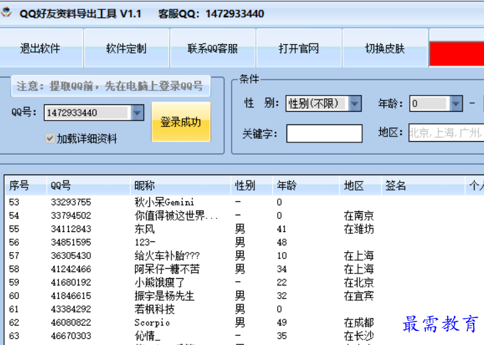This screenshot has height=345, width=484.
Task: Click age value 49 in Scorpio row
Action: 282,322
